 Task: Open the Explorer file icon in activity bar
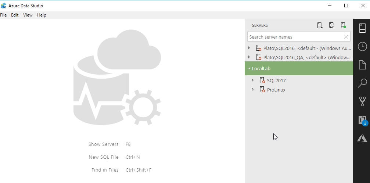[362, 65]
